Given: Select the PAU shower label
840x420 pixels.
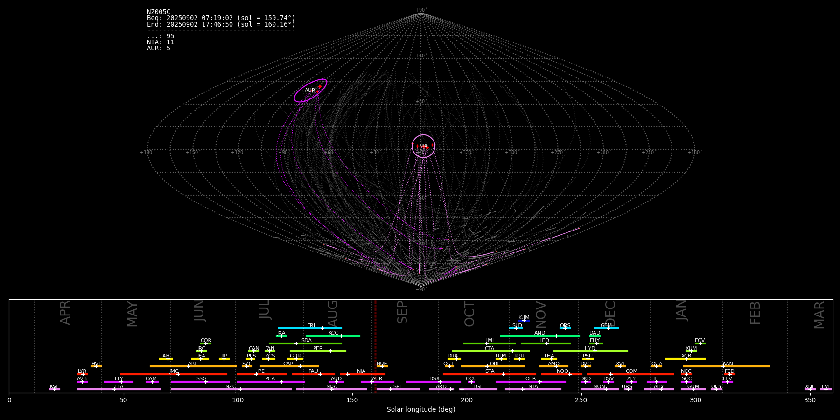Looking at the screenshot, I should pos(313,371).
